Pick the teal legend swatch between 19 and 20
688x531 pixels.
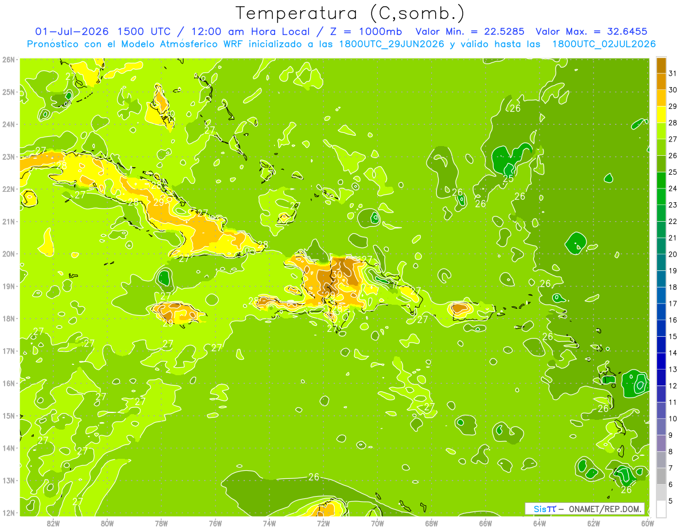coord(661,262)
